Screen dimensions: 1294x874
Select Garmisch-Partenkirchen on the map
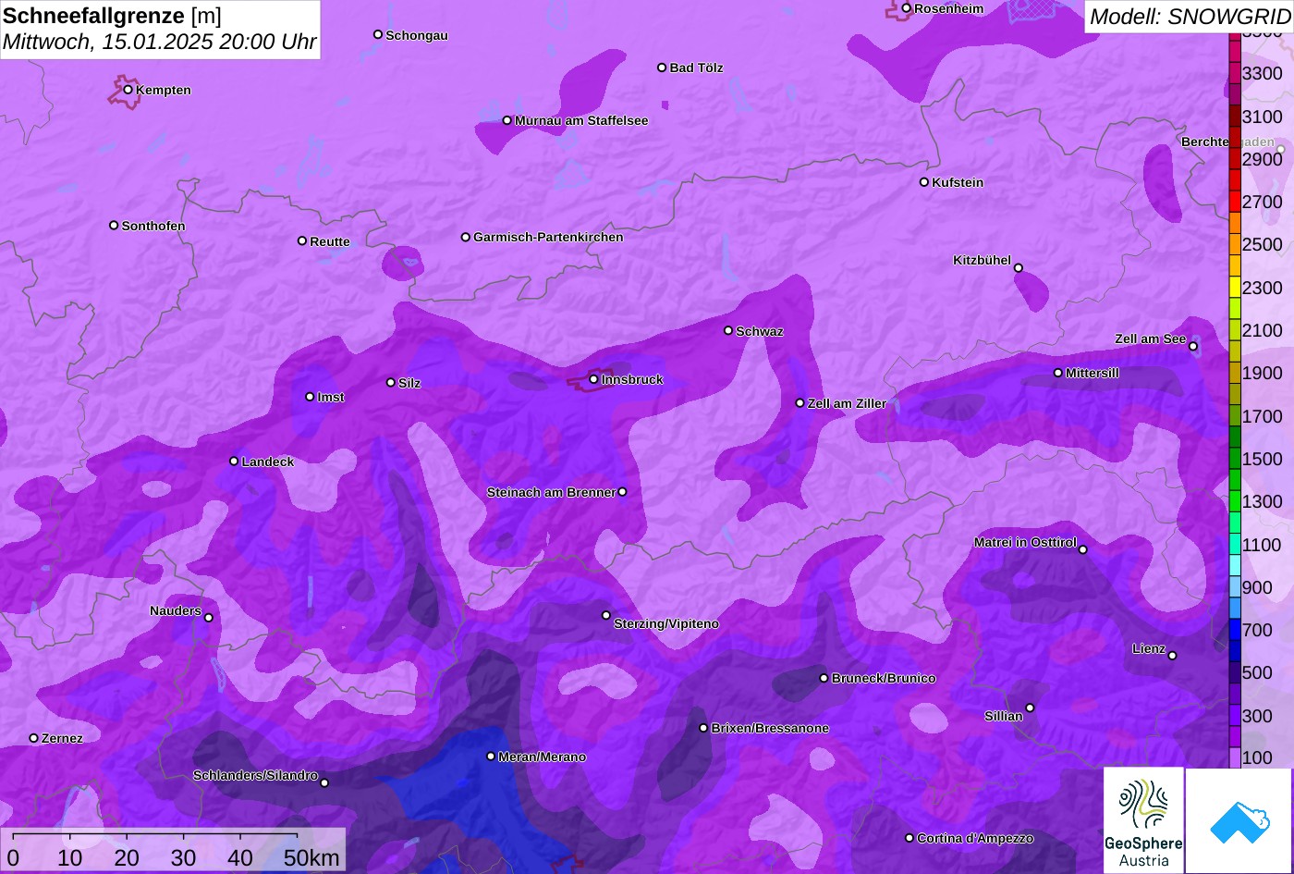pyautogui.click(x=548, y=237)
